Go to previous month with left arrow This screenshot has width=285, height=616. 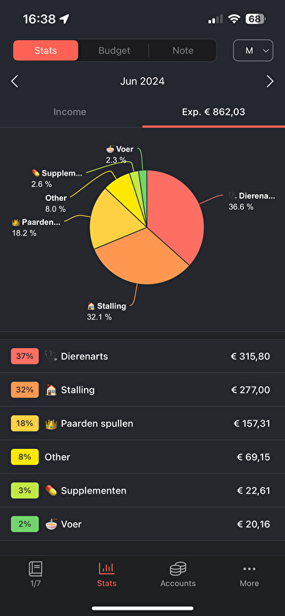click(15, 82)
